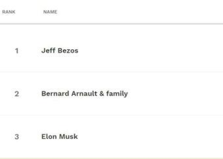Select the rank number 3 cell
The width and height of the screenshot is (223, 159).
coord(17,137)
